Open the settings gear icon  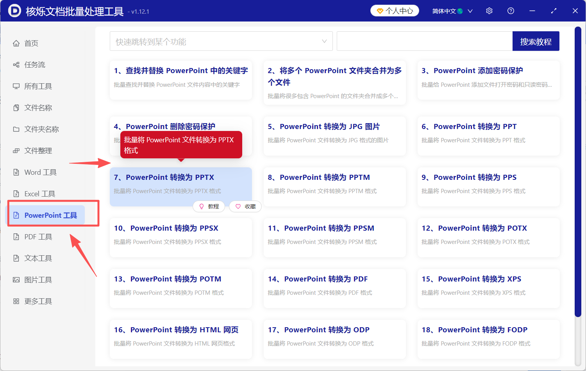click(x=489, y=11)
